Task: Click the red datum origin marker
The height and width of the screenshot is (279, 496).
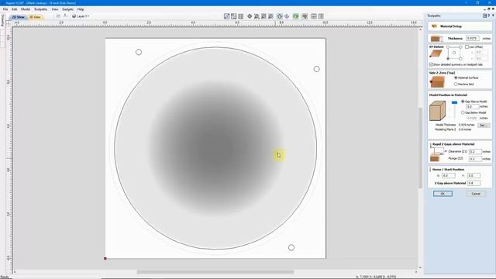Action: [x=105, y=258]
